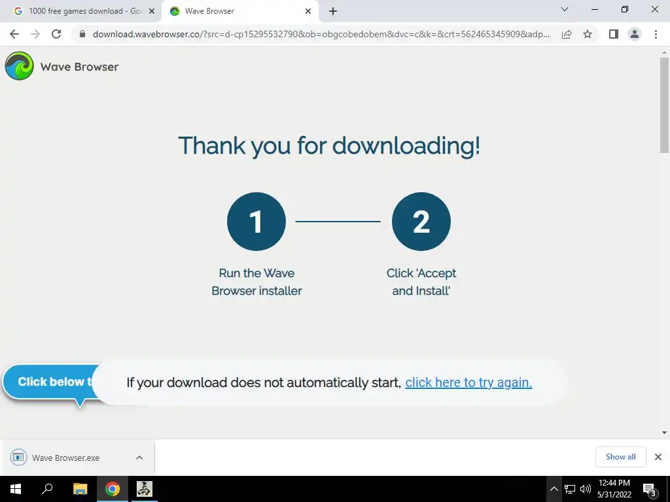Open the Mahjong game taskbar icon
Viewport: 670px width, 502px height.
[145, 489]
